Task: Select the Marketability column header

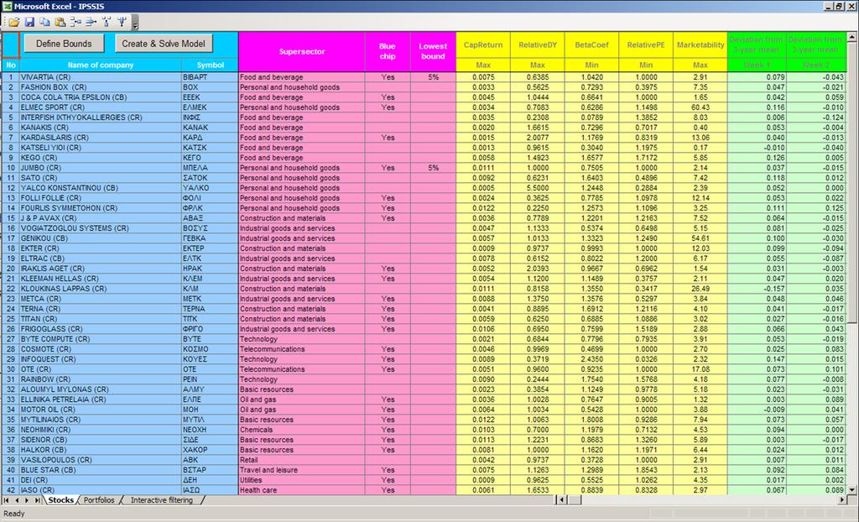Action: (700, 45)
